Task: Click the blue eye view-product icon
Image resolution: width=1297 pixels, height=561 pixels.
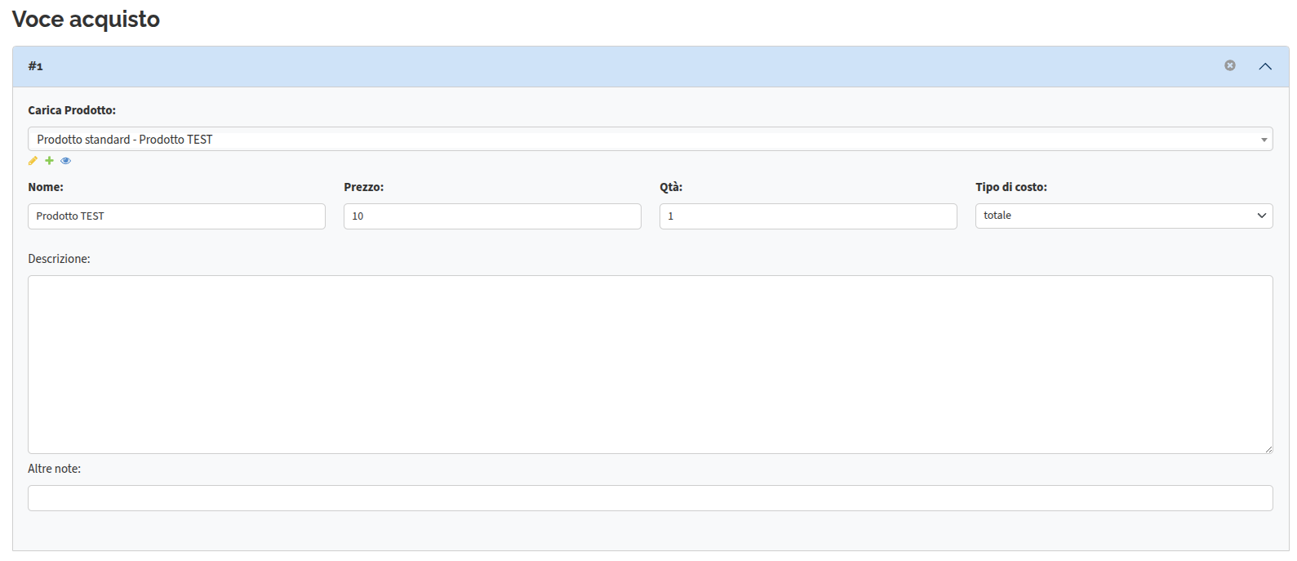Action: (66, 161)
